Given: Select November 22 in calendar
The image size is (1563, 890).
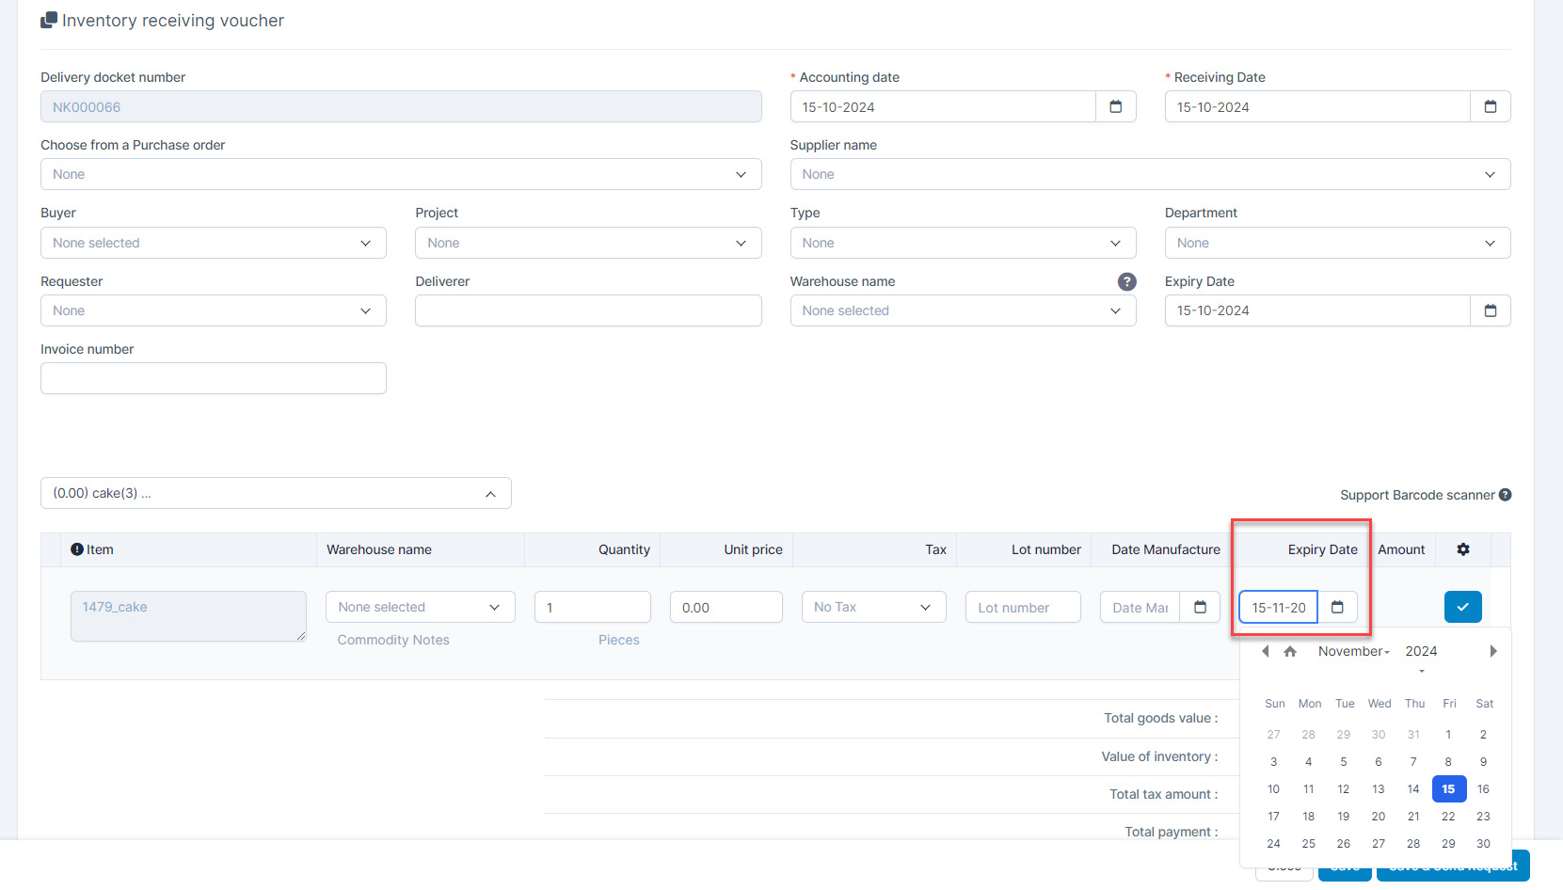Looking at the screenshot, I should 1448,817.
